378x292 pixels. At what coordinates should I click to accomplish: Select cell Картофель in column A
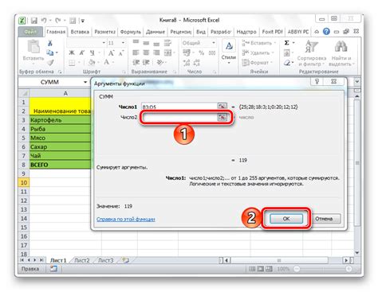click(60, 120)
